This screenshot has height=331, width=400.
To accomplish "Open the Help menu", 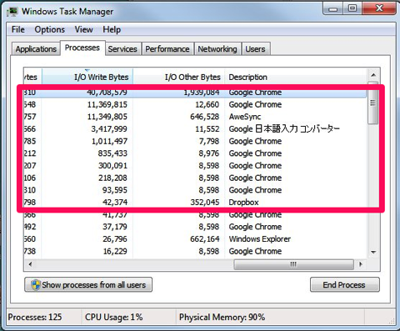I will pyautogui.click(x=112, y=29).
